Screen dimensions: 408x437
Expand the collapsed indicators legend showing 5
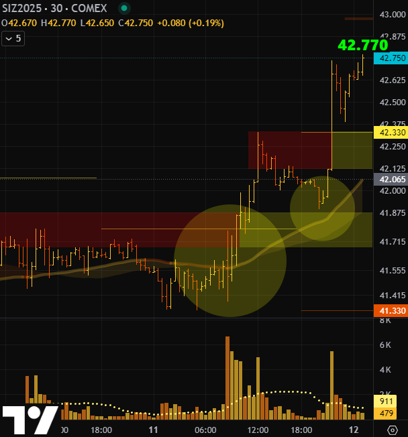13,38
